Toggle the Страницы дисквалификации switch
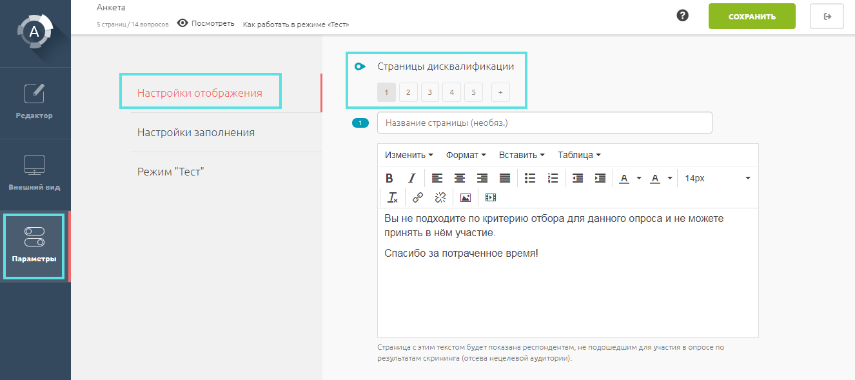 pos(360,66)
